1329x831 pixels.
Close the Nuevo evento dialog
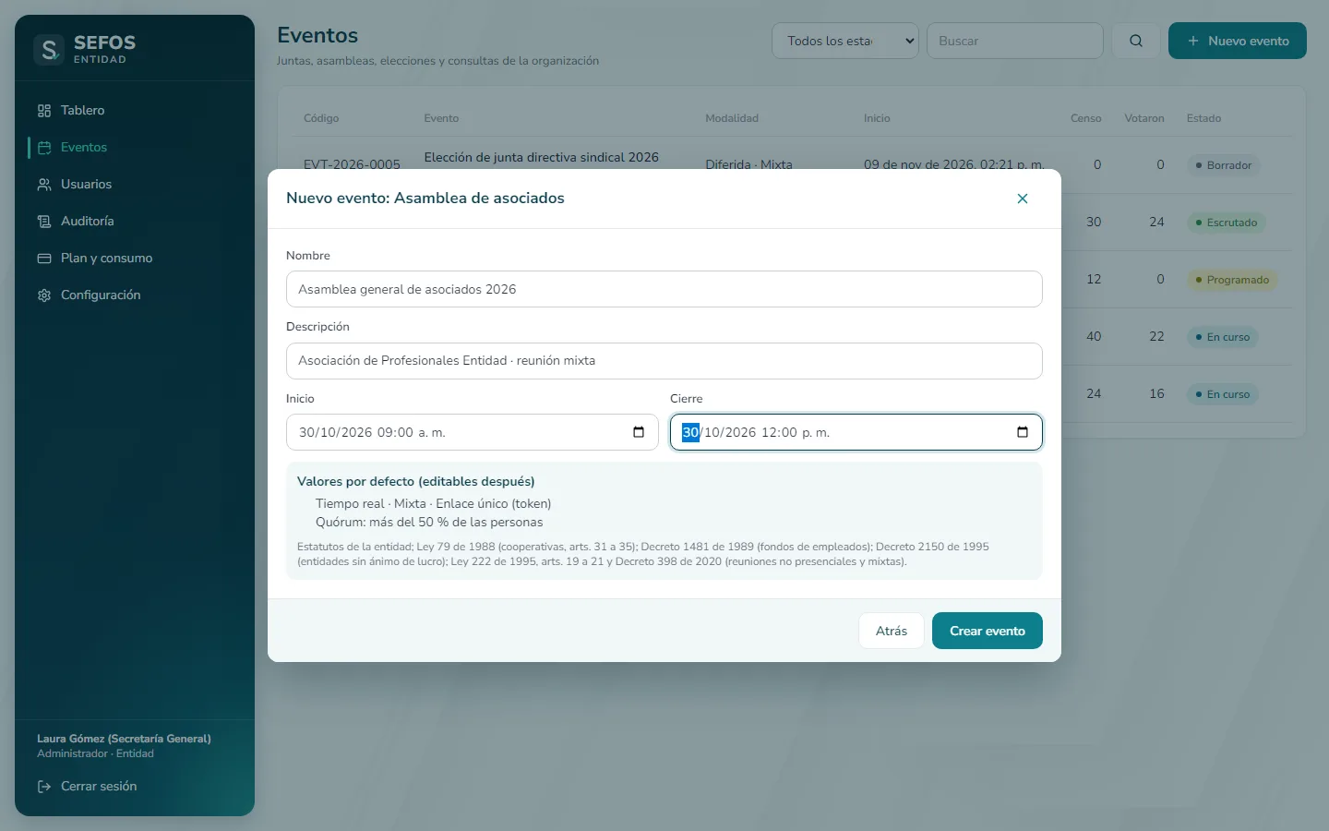point(1023,199)
